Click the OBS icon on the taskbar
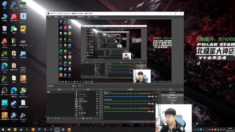The height and width of the screenshot is (132, 235). coord(57,130)
